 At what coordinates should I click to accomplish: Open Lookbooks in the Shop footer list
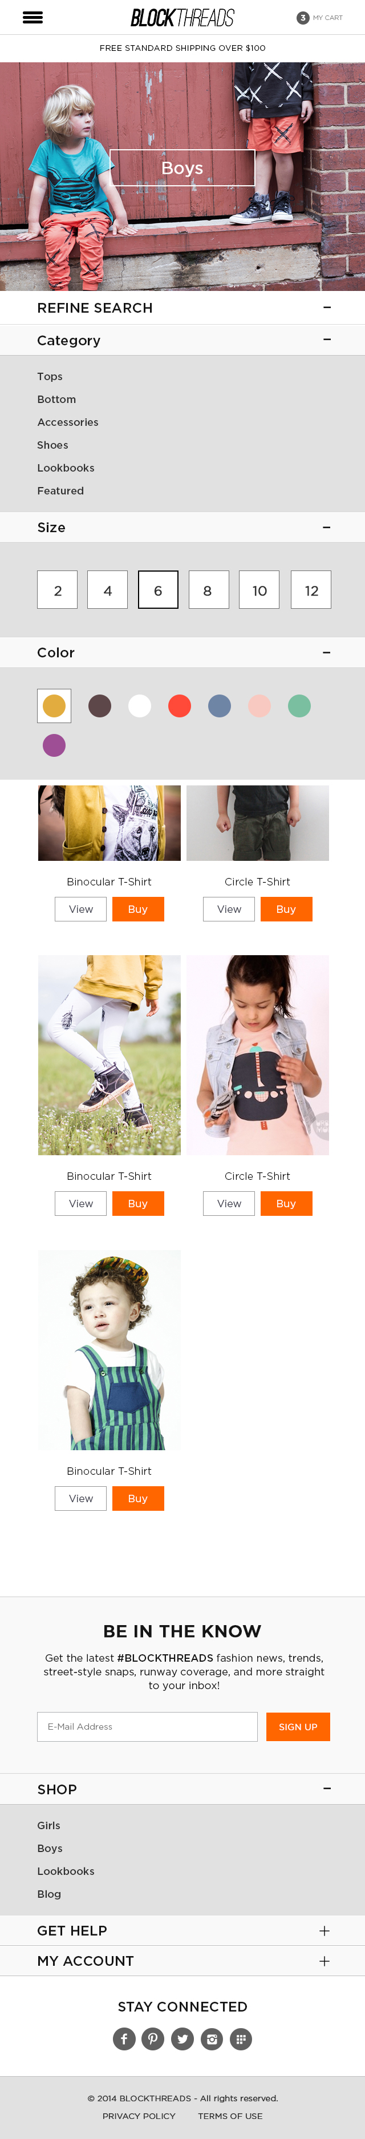coord(66,1871)
